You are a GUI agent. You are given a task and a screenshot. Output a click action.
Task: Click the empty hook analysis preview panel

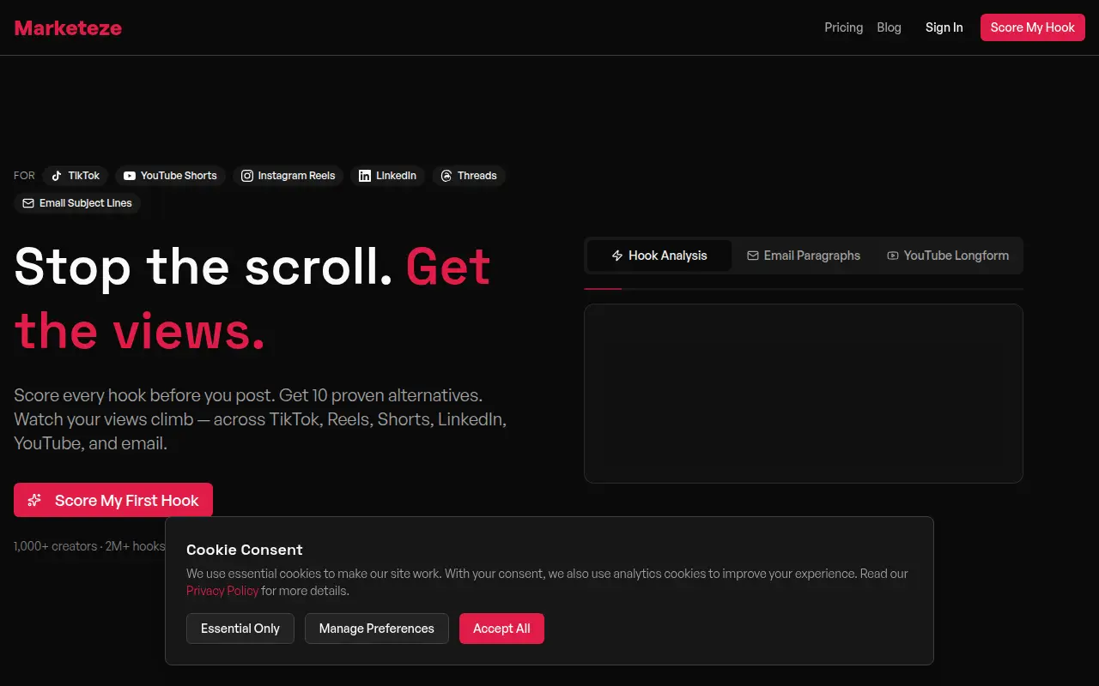(x=804, y=394)
